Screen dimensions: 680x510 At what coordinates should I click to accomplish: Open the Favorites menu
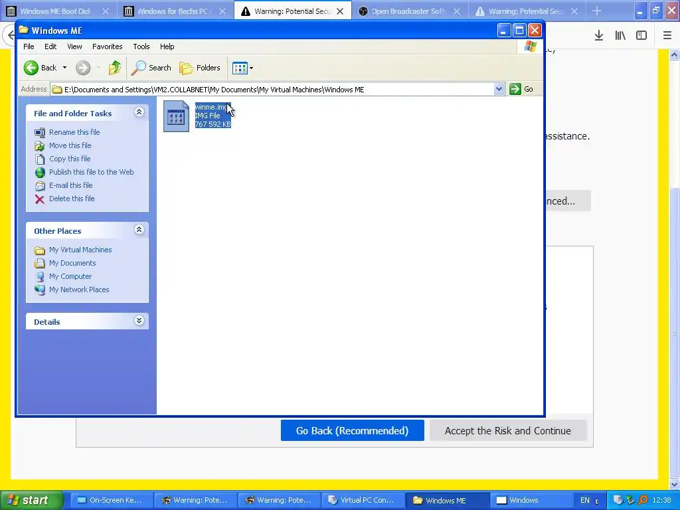coord(107,46)
